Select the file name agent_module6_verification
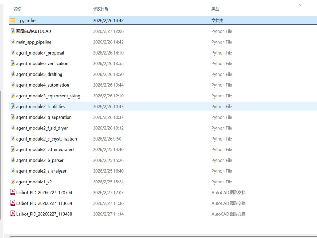Screen dimensions: 317x238 pyautogui.click(x=42, y=63)
